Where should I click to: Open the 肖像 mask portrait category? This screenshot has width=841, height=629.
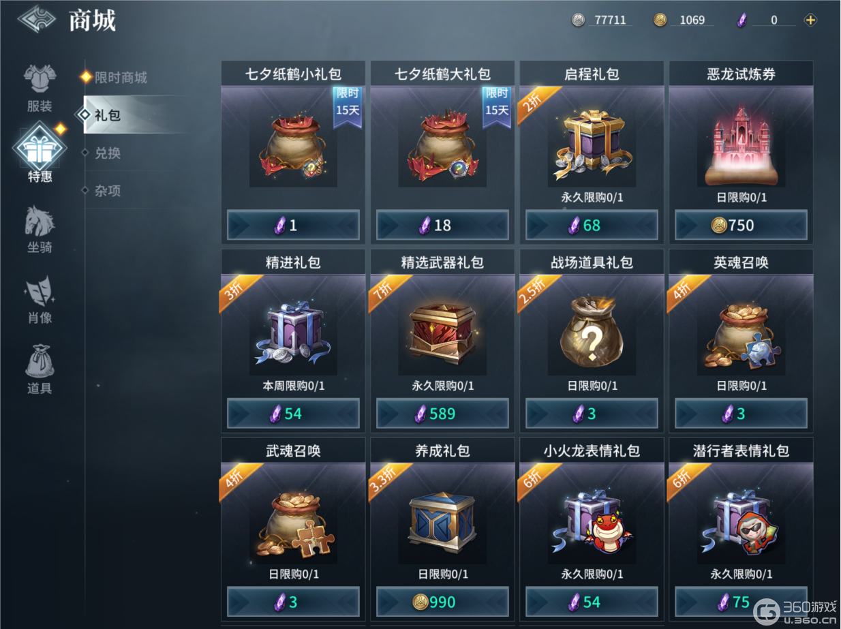click(x=40, y=292)
